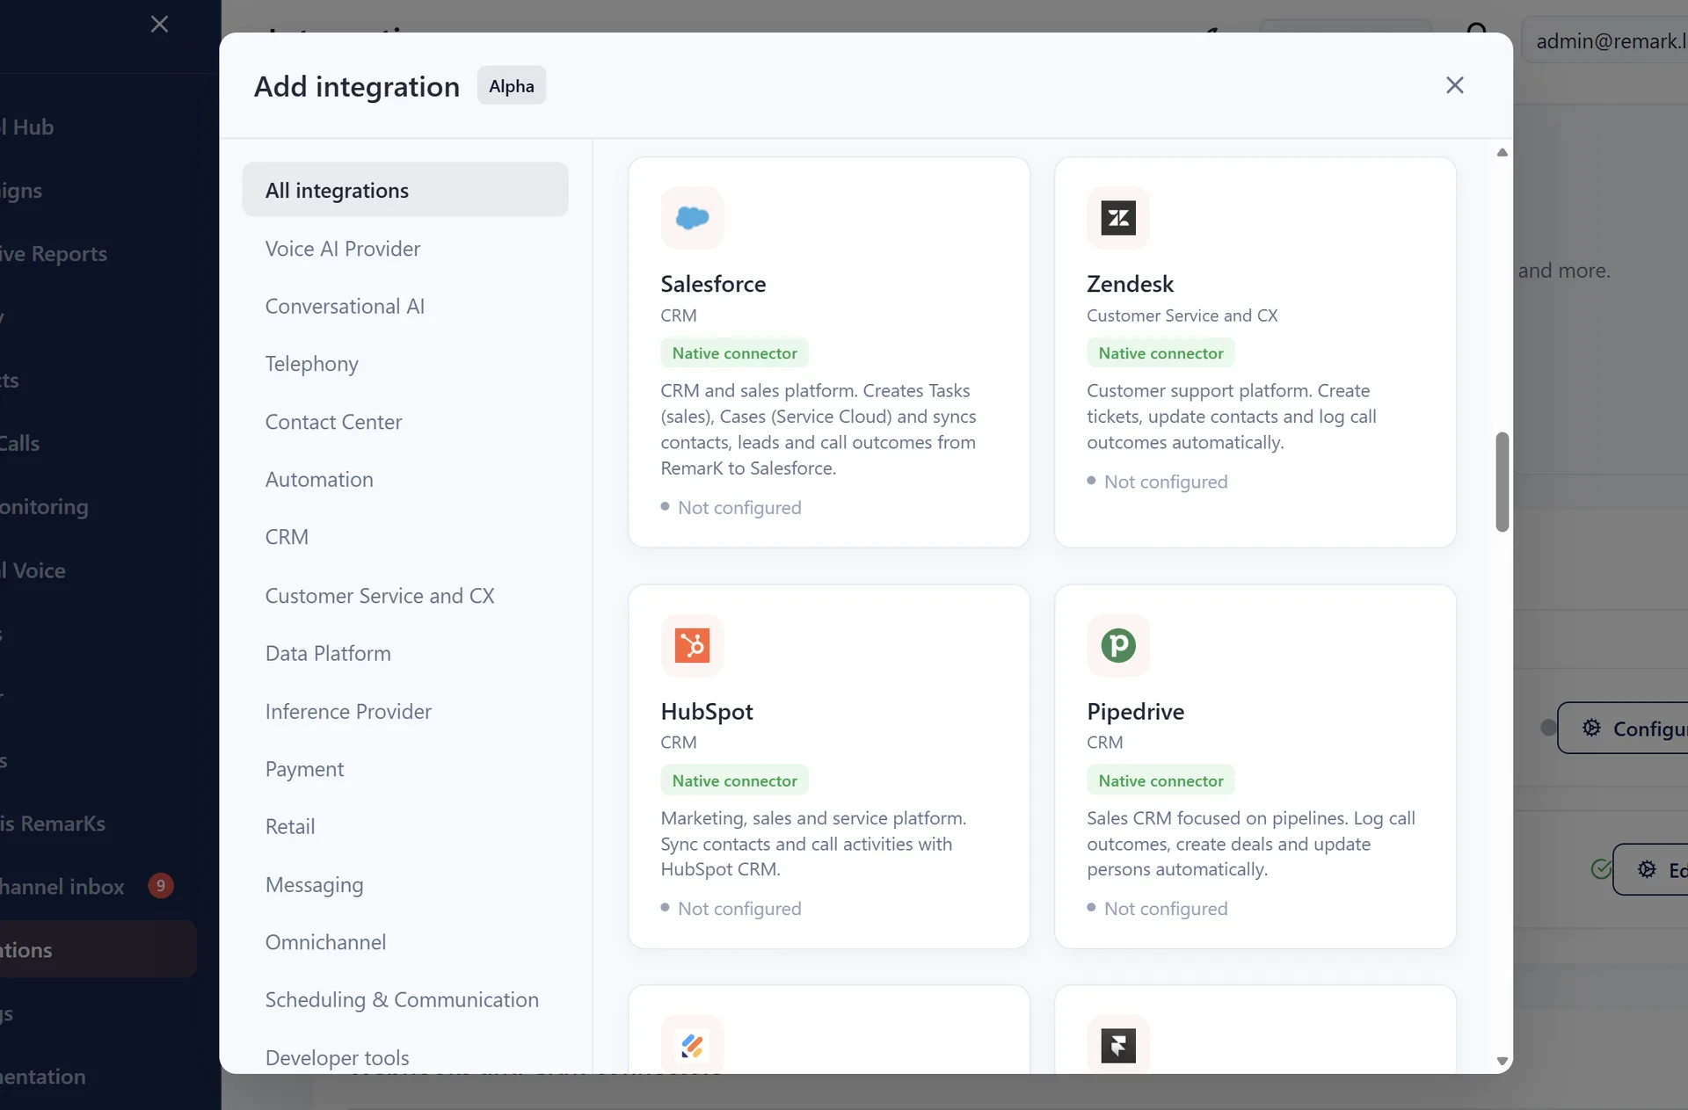Open Payment category
Screen dimensions: 1688x1110
coord(304,769)
